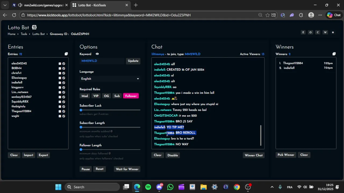Viewport: 344px width, 193px height.
Task: Select the Lotto Bot - KickTools tab
Action: coord(100,5)
